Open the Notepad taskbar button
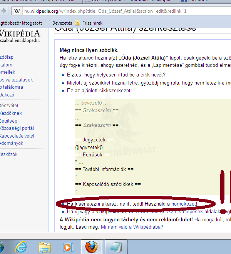Screen dimensions: 231x254 (x=116, y=247)
